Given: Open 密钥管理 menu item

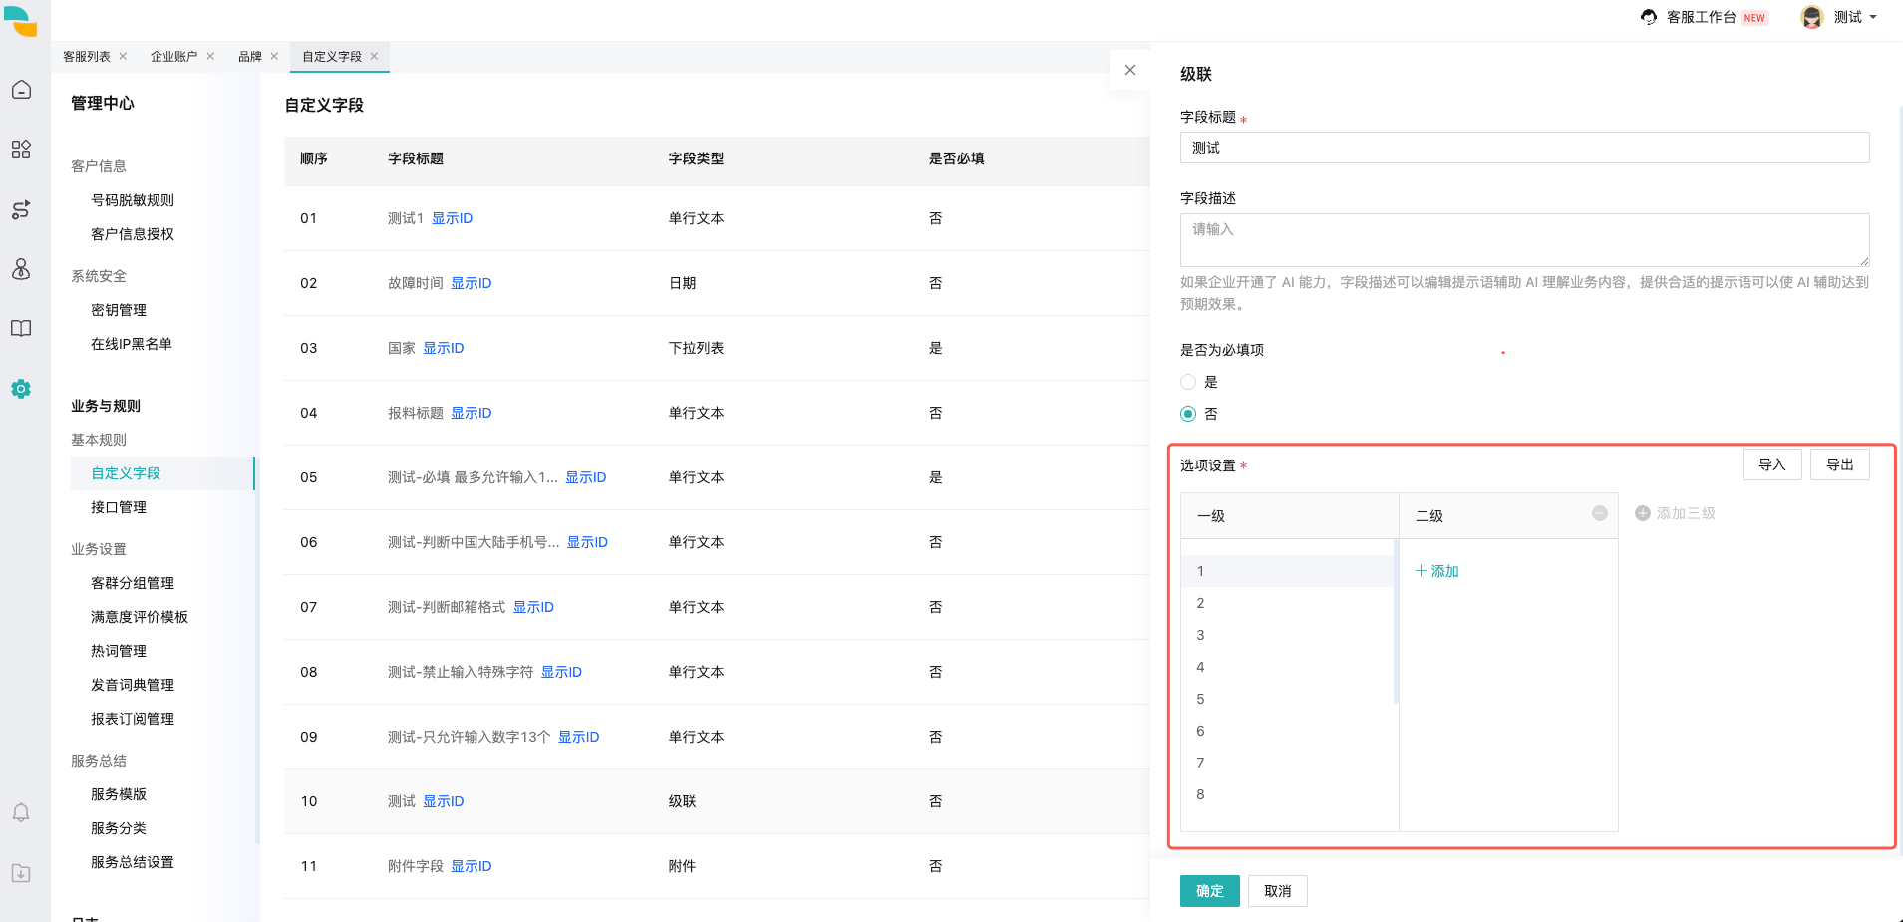Looking at the screenshot, I should click(x=119, y=310).
